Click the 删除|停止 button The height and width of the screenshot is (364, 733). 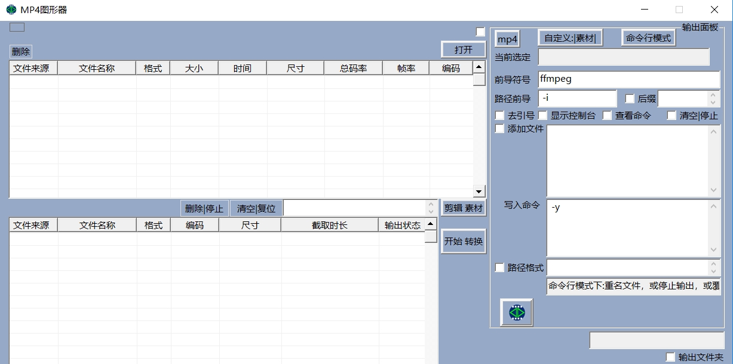click(204, 208)
